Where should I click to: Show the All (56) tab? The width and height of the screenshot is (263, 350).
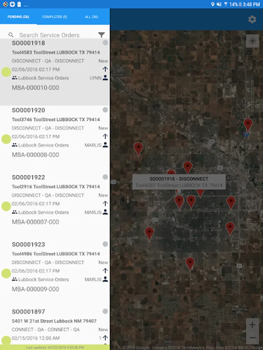(91, 17)
